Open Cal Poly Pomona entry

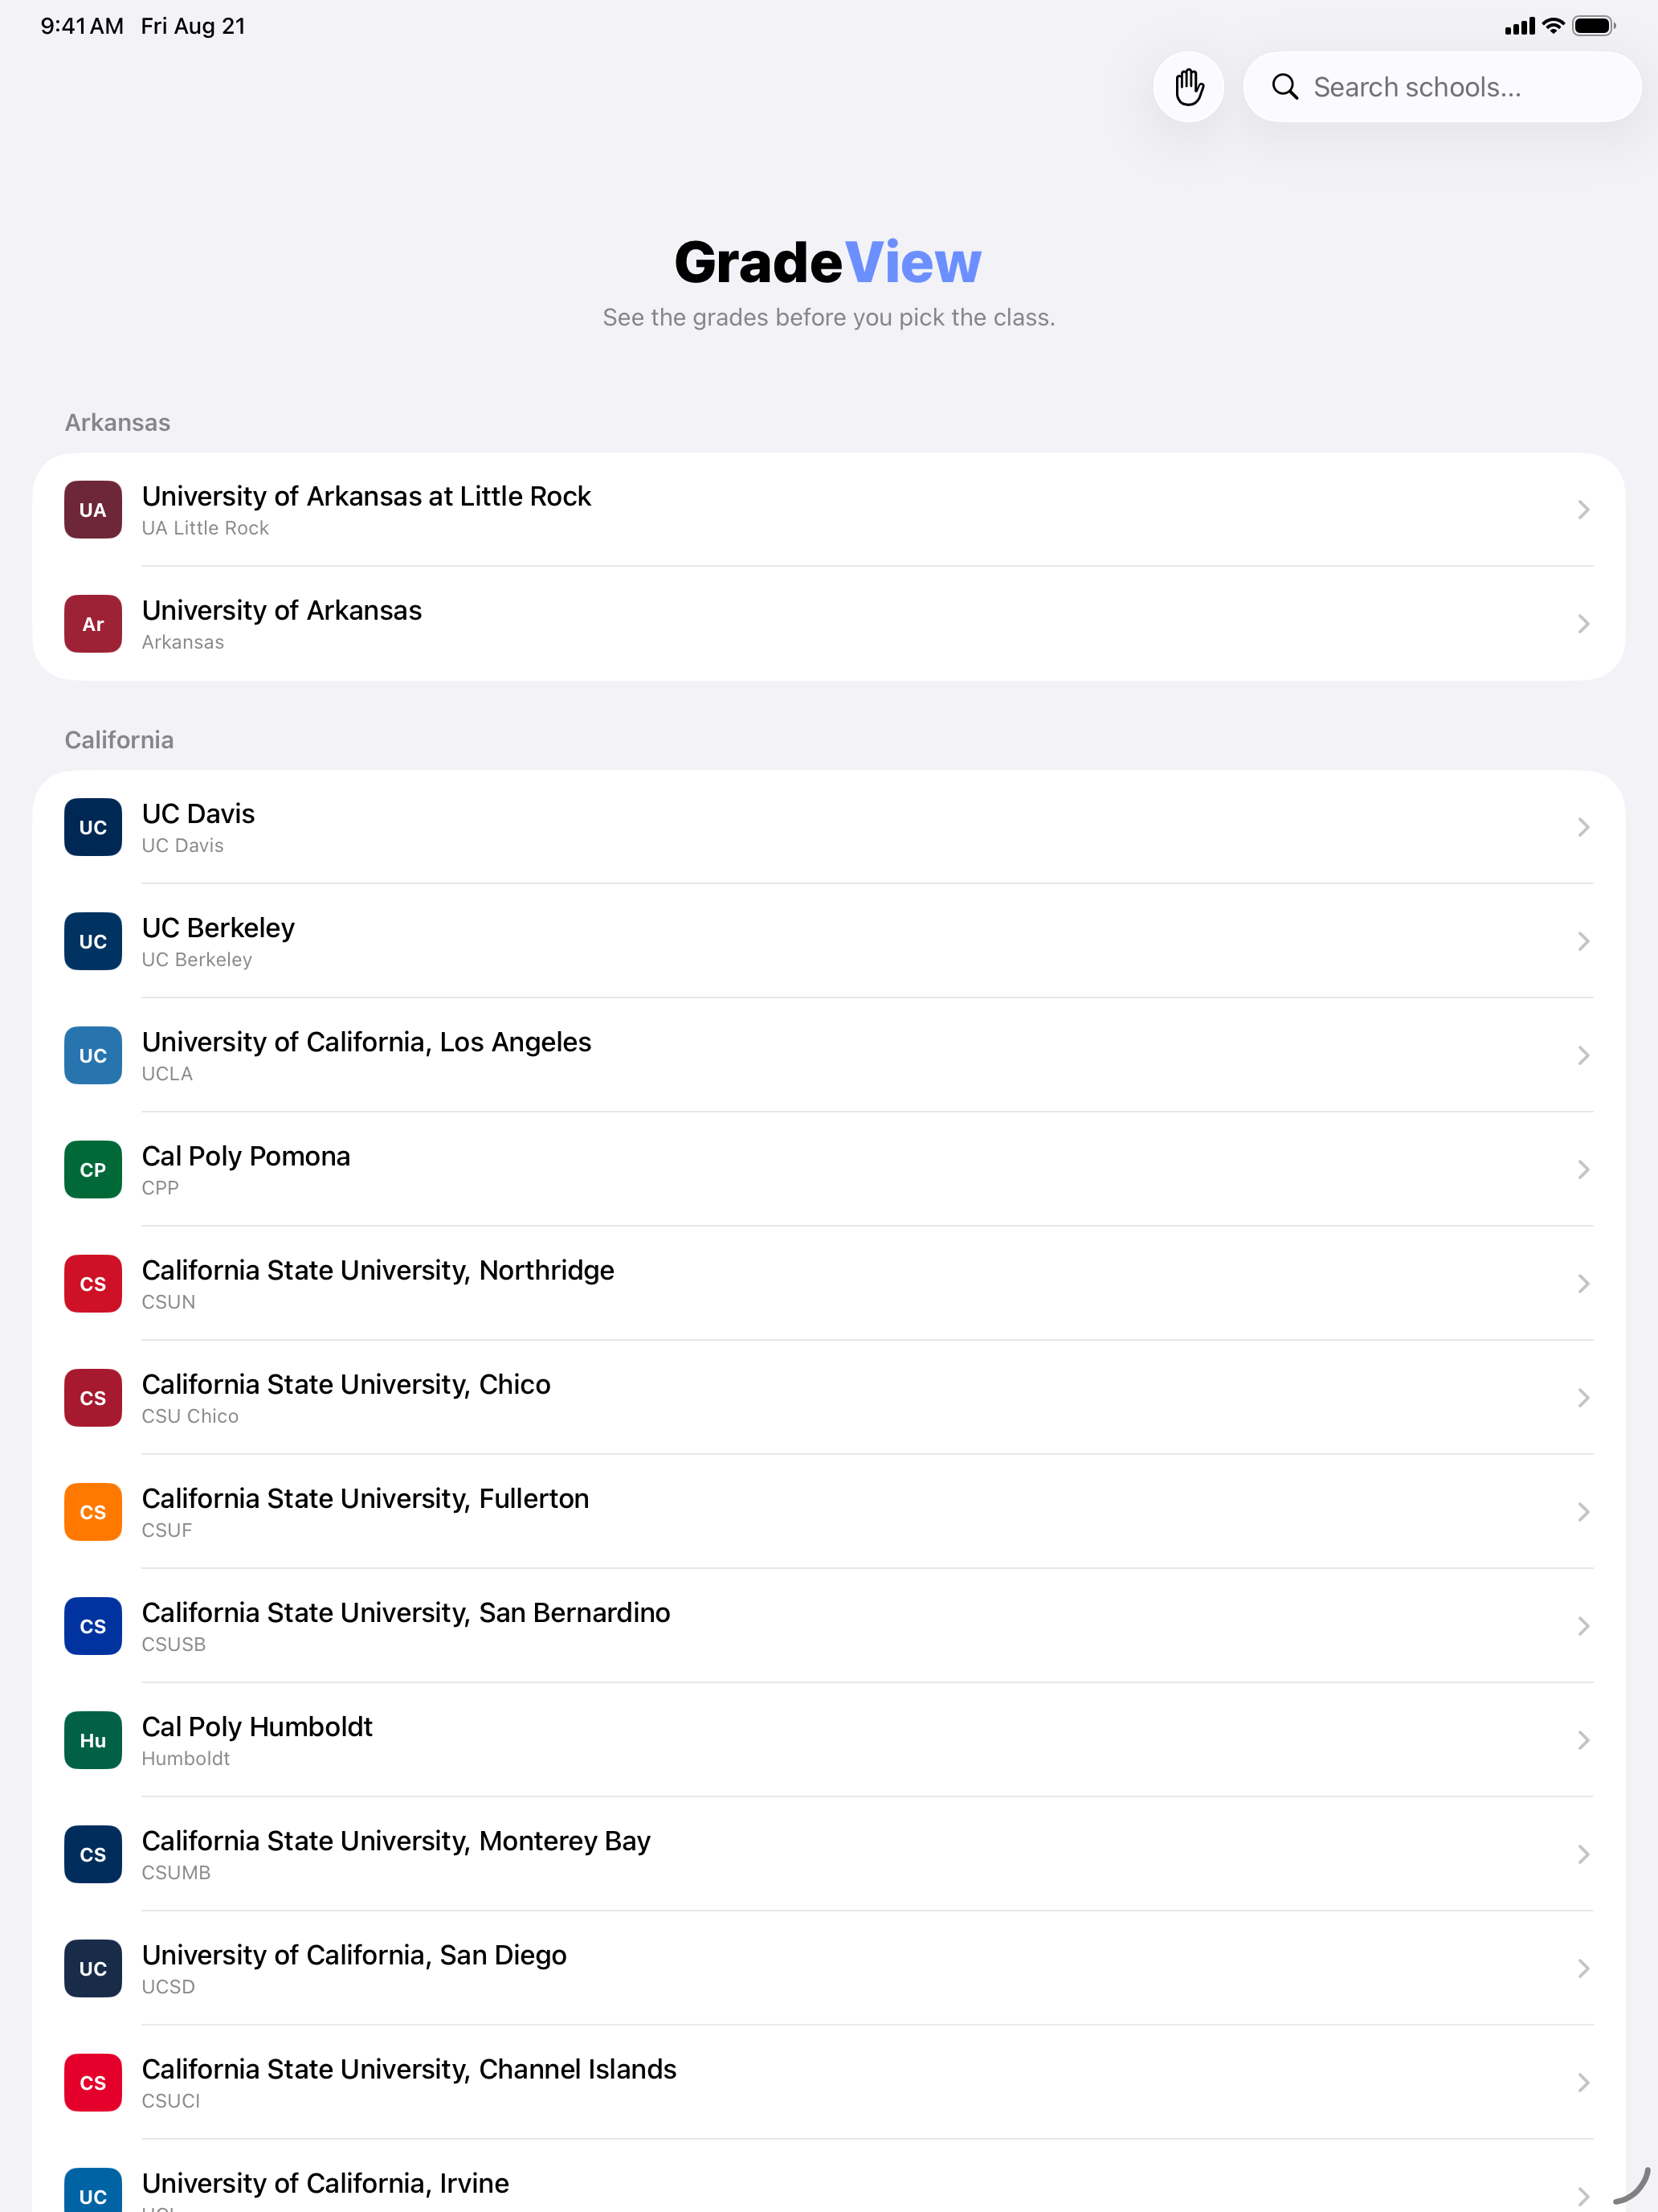828,1169
